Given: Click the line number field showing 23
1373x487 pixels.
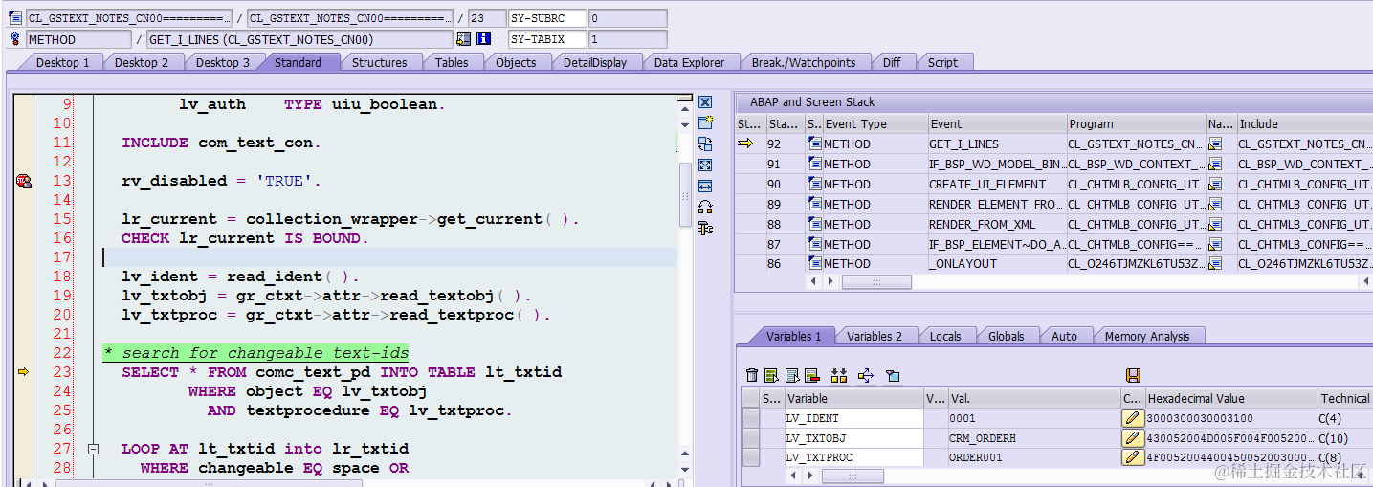Looking at the screenshot, I should 486,18.
